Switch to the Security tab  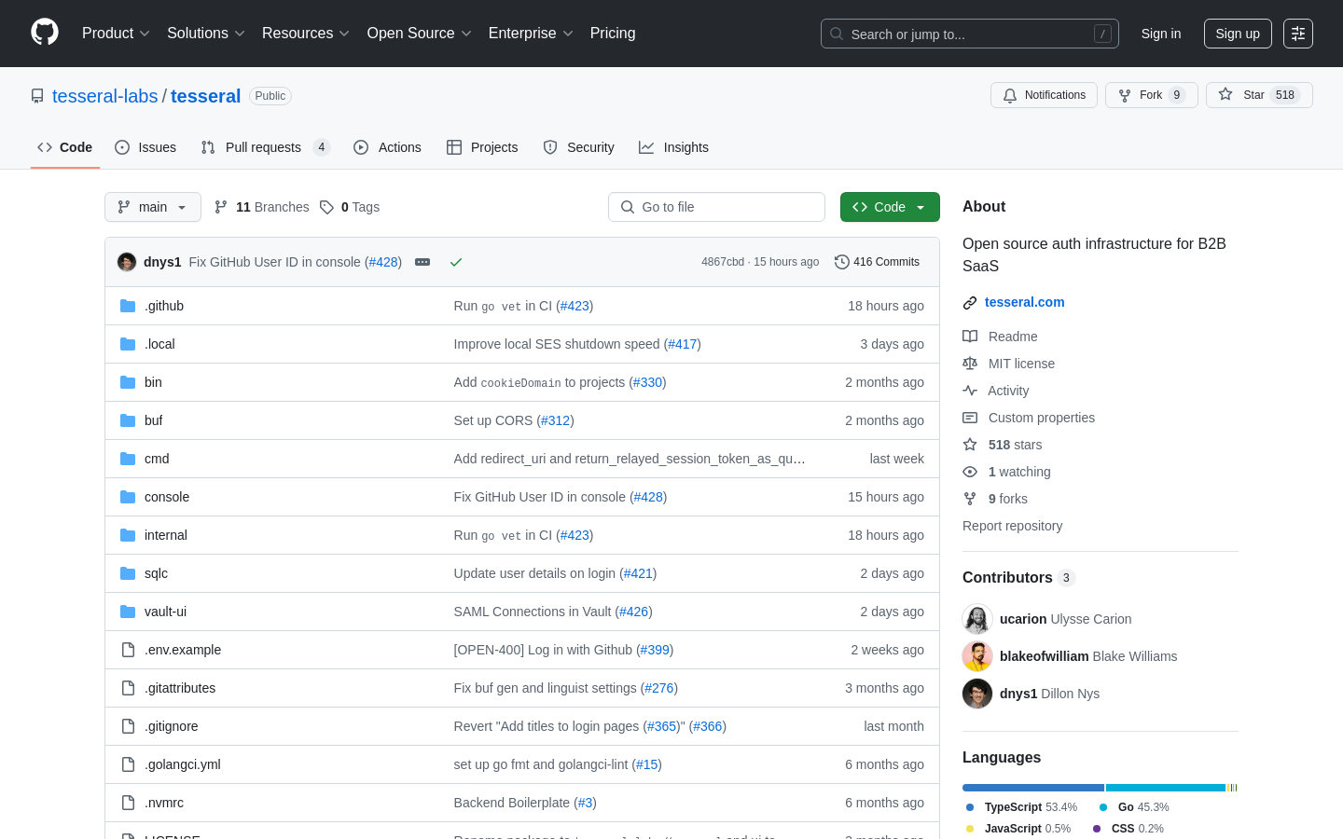[x=578, y=147]
